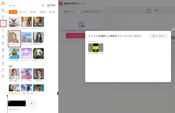This screenshot has width=175, height=113.
Task: Open the snowboarder video sound effects tool
Action: pos(14,53)
